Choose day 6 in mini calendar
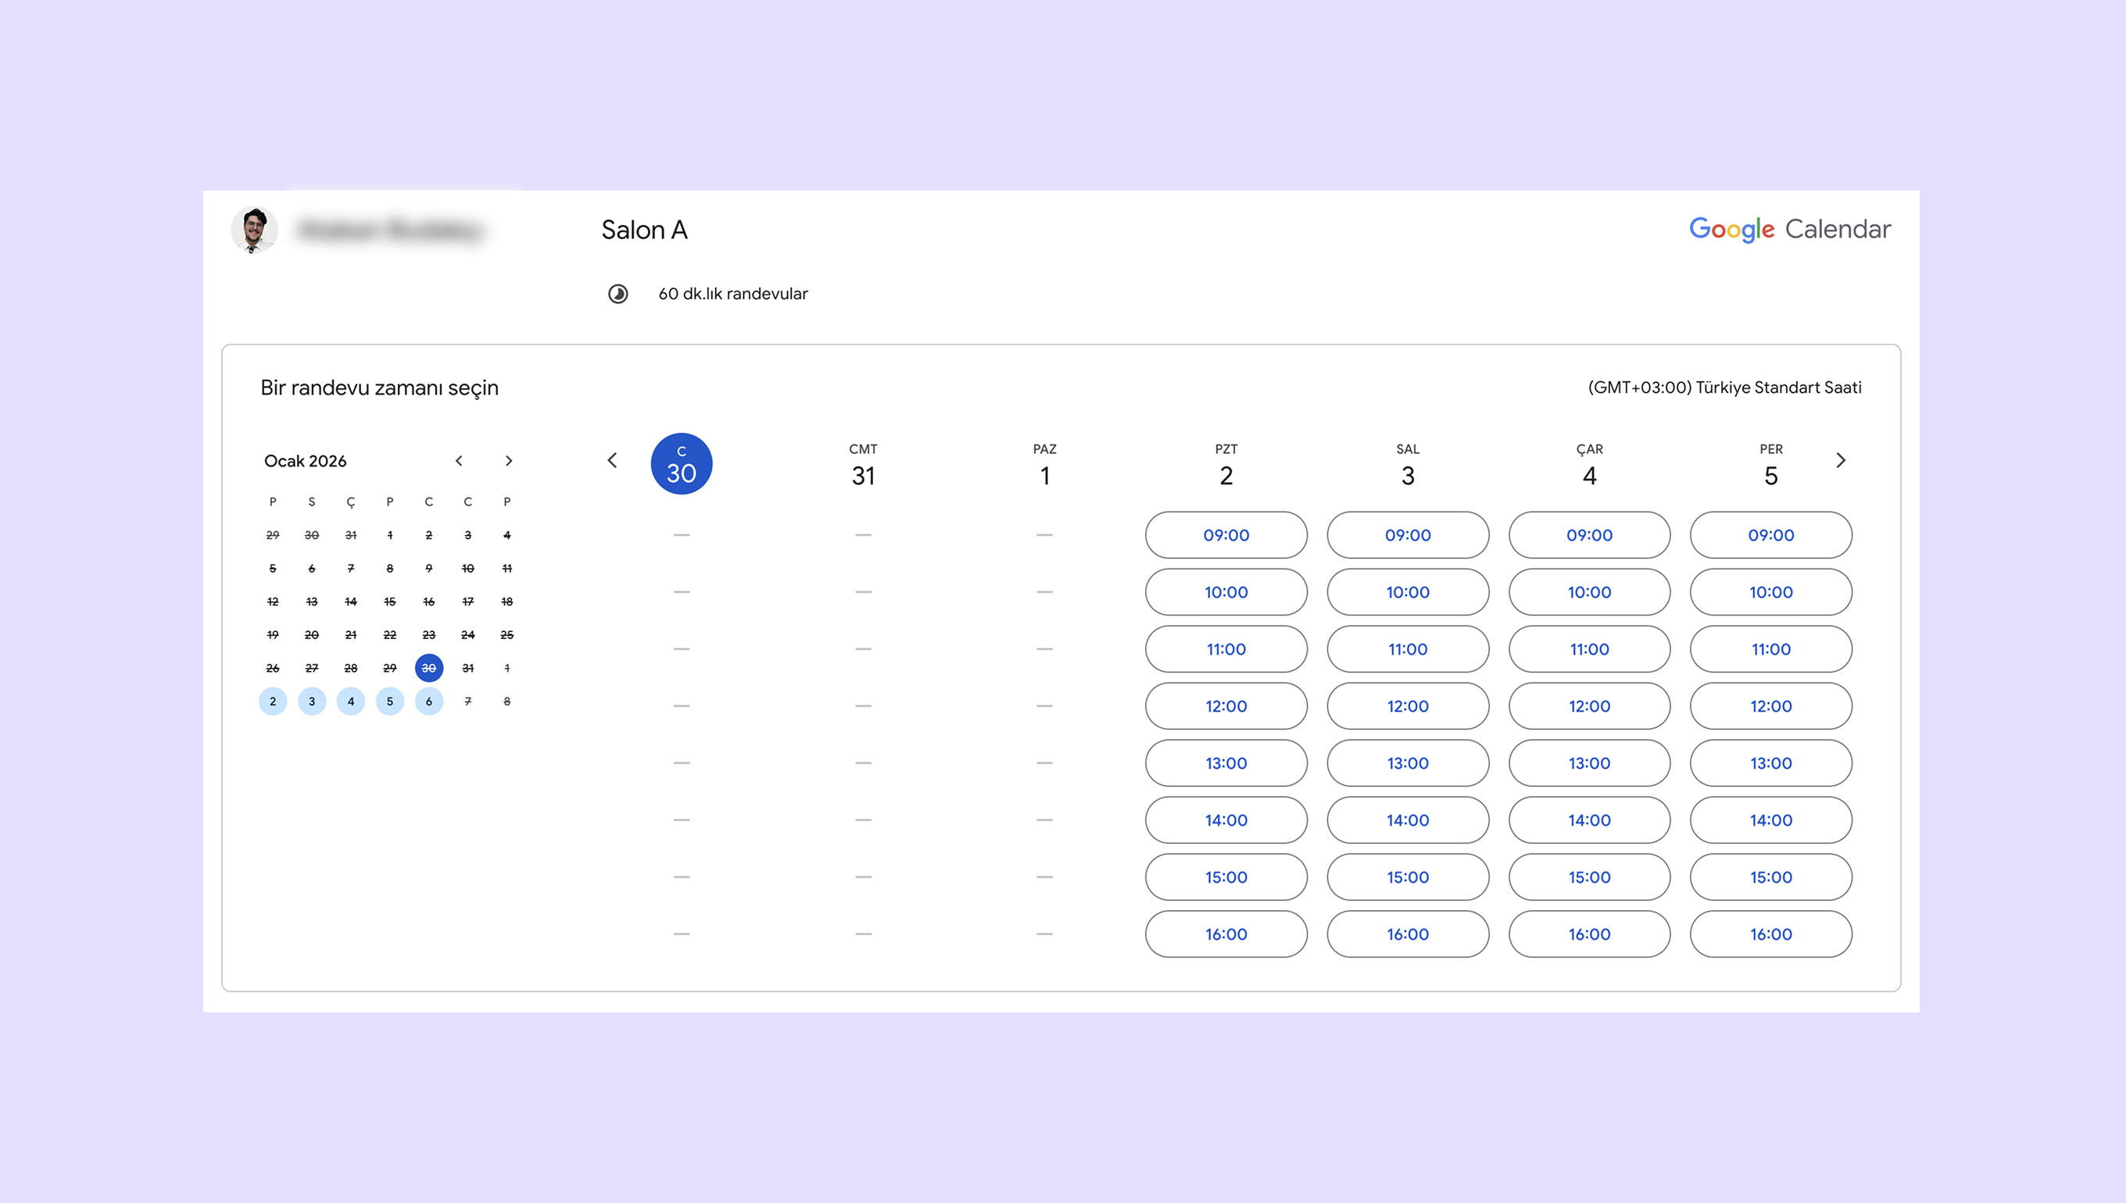The width and height of the screenshot is (2126, 1203). coord(428,701)
